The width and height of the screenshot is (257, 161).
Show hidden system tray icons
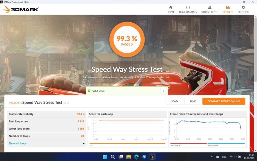point(212,157)
